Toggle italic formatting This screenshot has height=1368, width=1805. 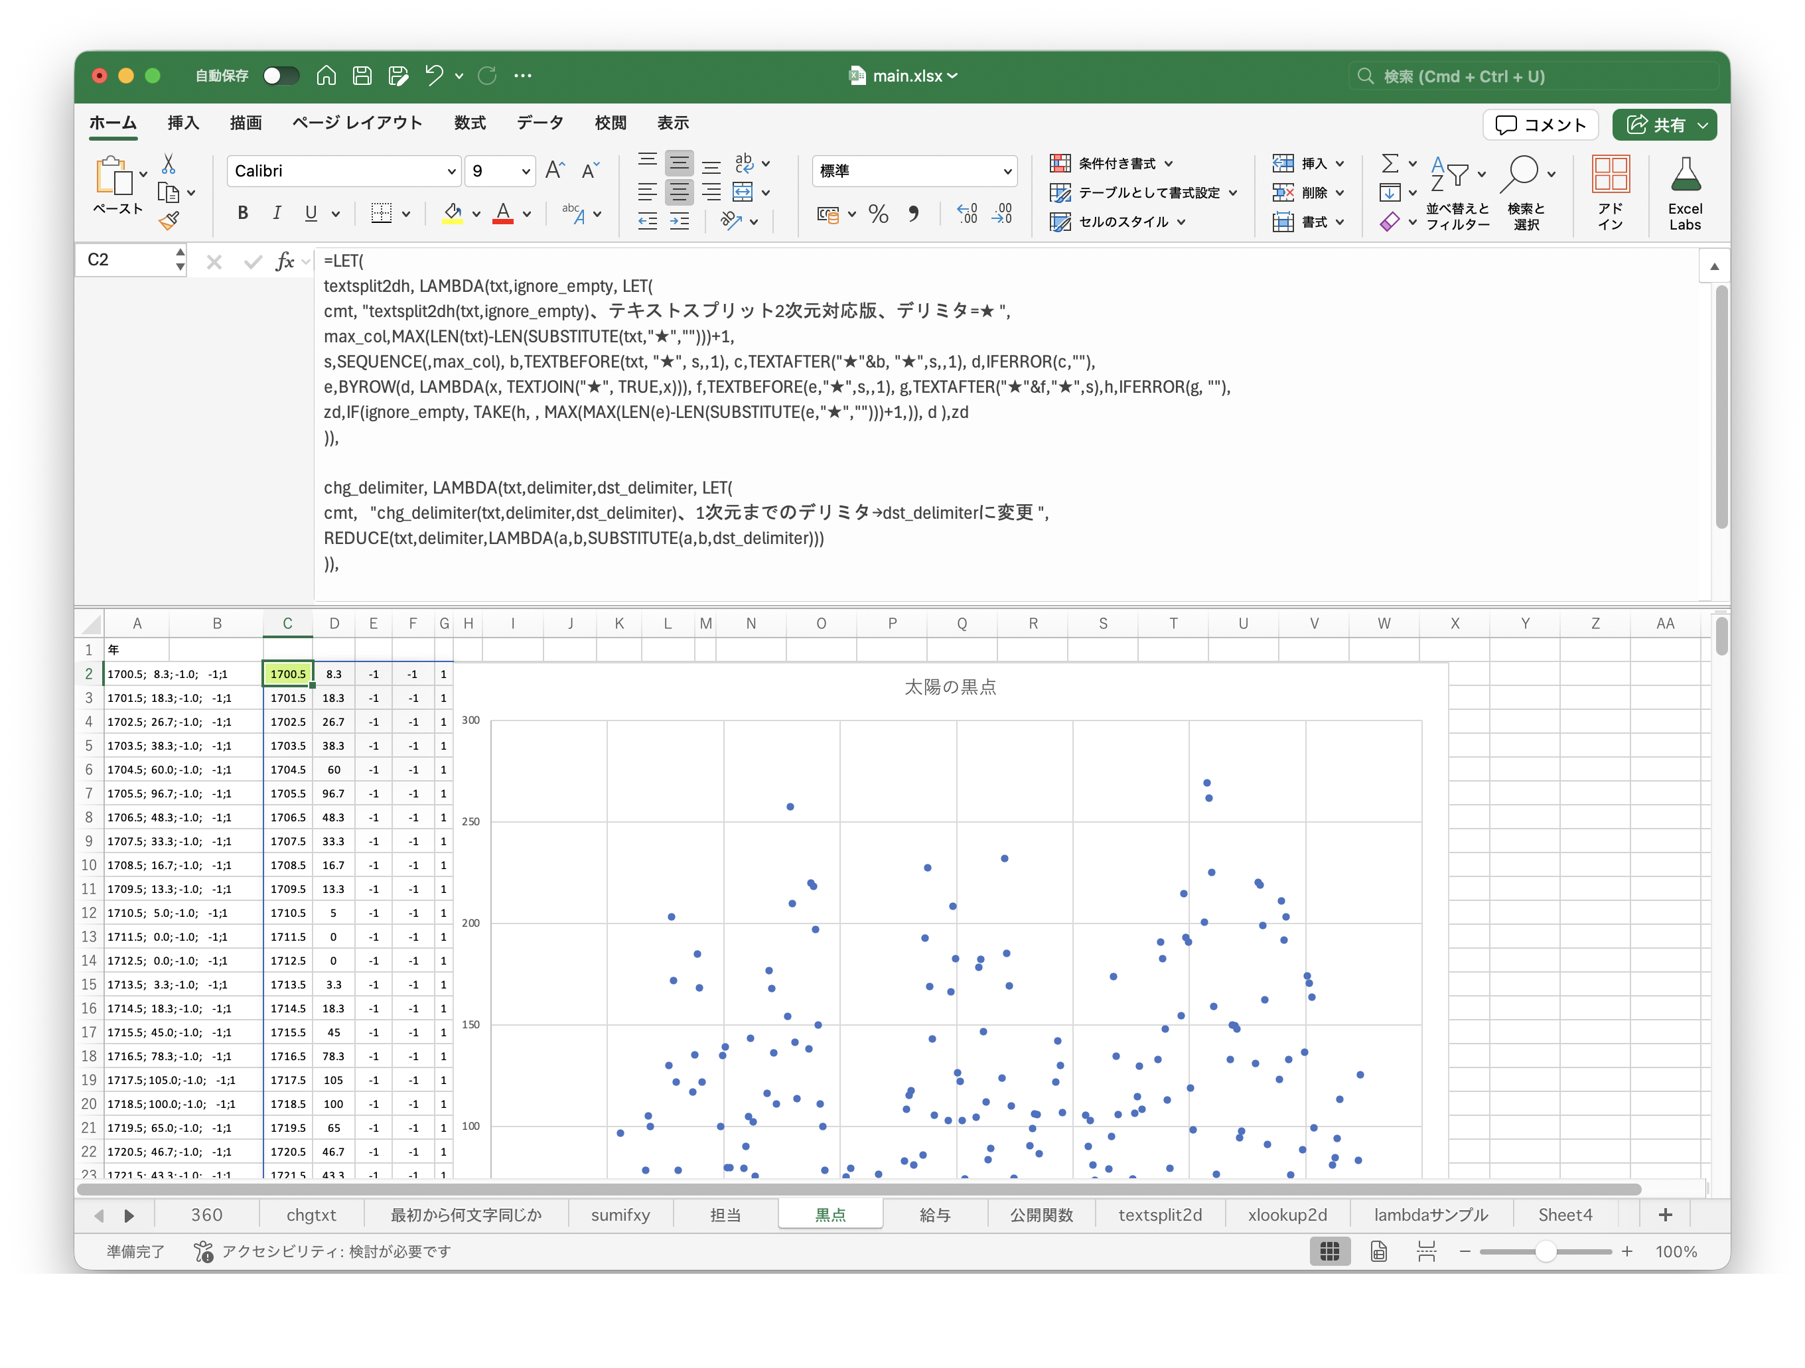pyautogui.click(x=277, y=214)
